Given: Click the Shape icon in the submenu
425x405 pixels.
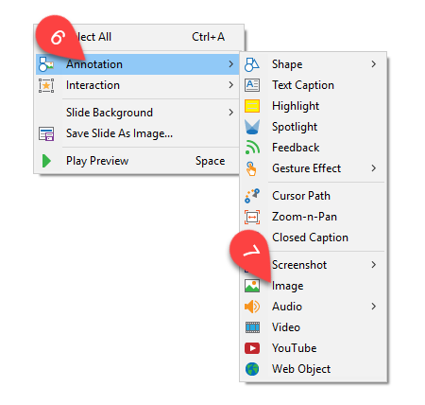Looking at the screenshot, I should pyautogui.click(x=252, y=64).
